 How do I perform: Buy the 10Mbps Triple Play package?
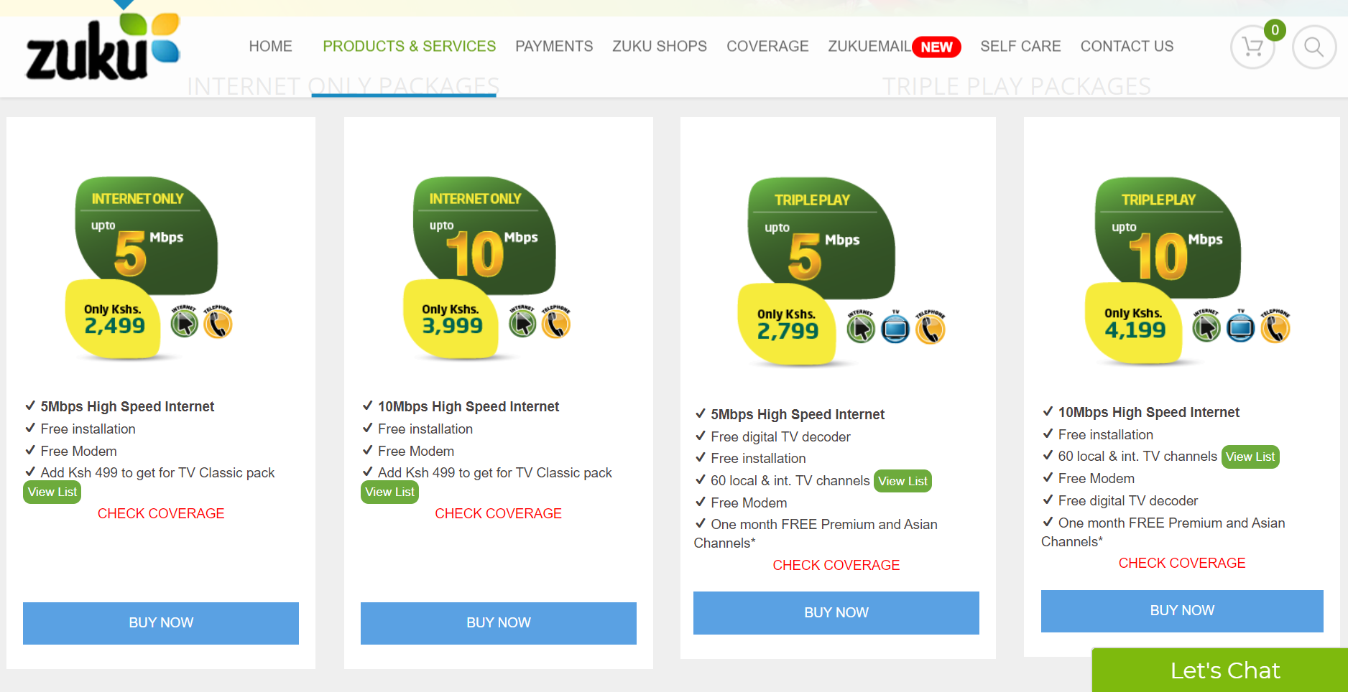[x=1182, y=611]
